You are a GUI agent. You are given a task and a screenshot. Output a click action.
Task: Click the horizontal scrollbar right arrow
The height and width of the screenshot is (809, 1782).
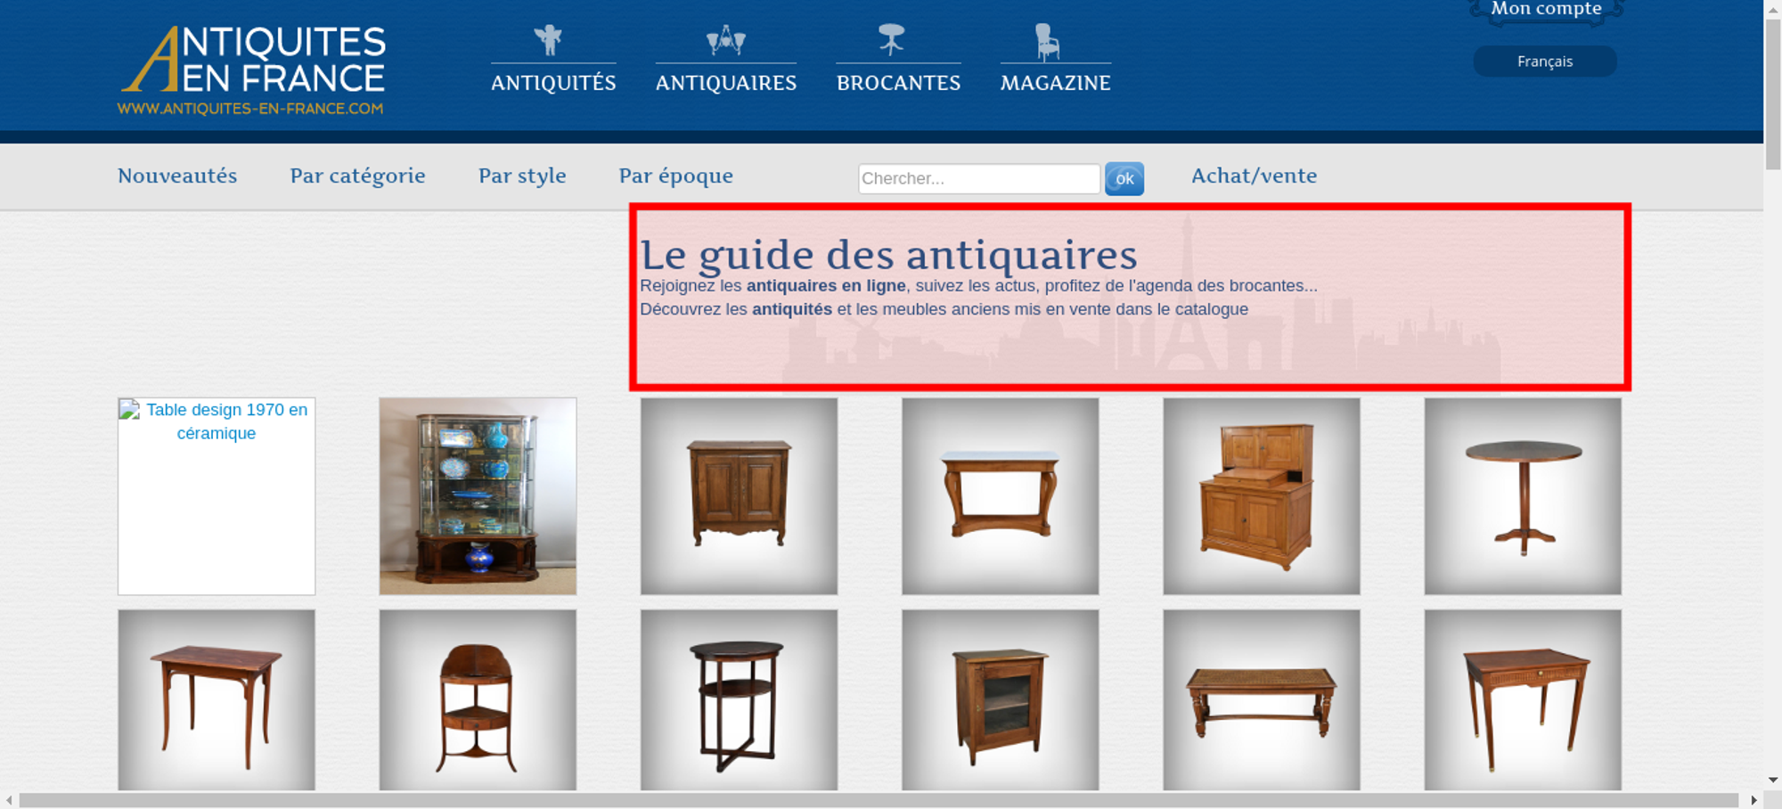point(1753,800)
